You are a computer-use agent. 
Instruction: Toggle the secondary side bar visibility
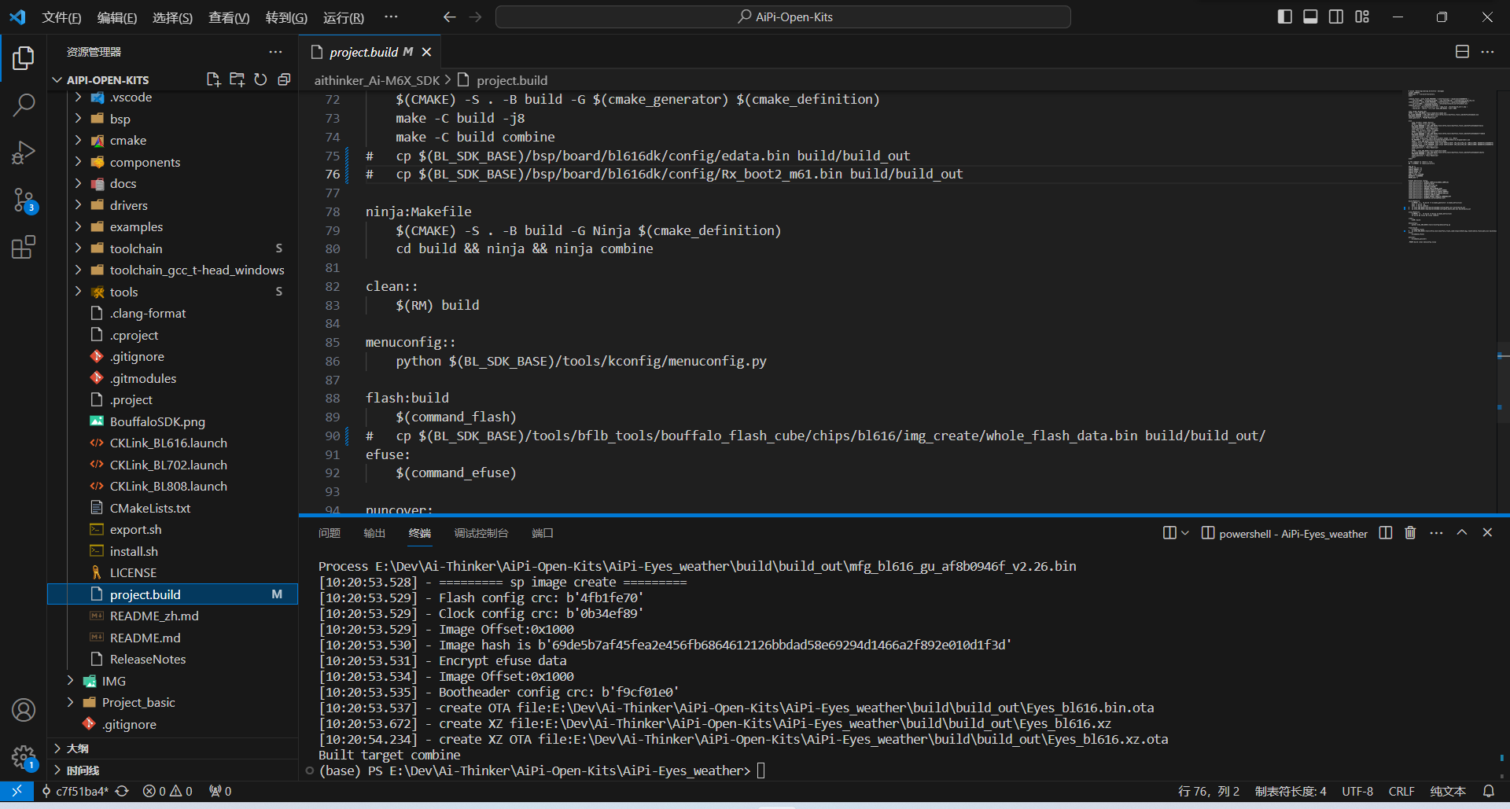click(x=1336, y=17)
